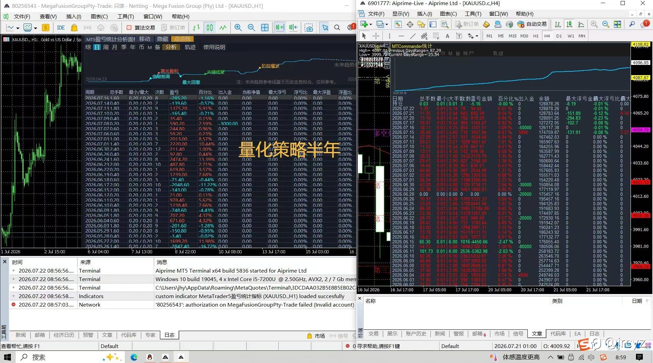The image size is (653, 363).
Task: Toggle 自动交易 auto trading button
Action: pos(532,24)
